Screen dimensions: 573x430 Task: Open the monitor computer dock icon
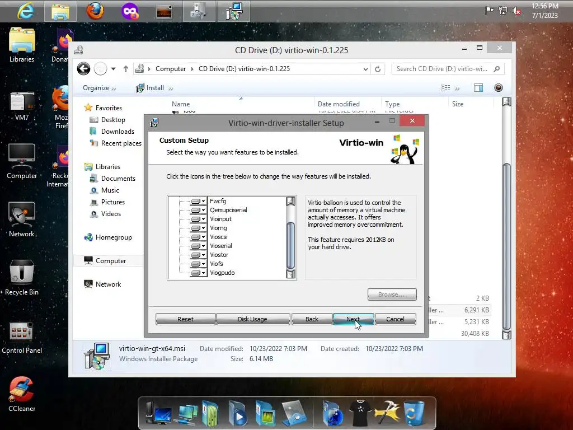[x=158, y=413]
